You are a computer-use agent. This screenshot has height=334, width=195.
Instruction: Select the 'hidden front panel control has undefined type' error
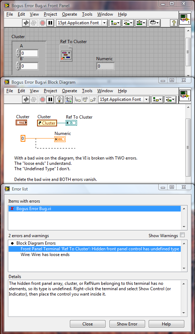click(x=94, y=249)
